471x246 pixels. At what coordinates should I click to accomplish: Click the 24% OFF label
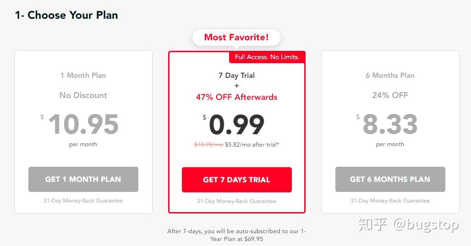point(390,95)
